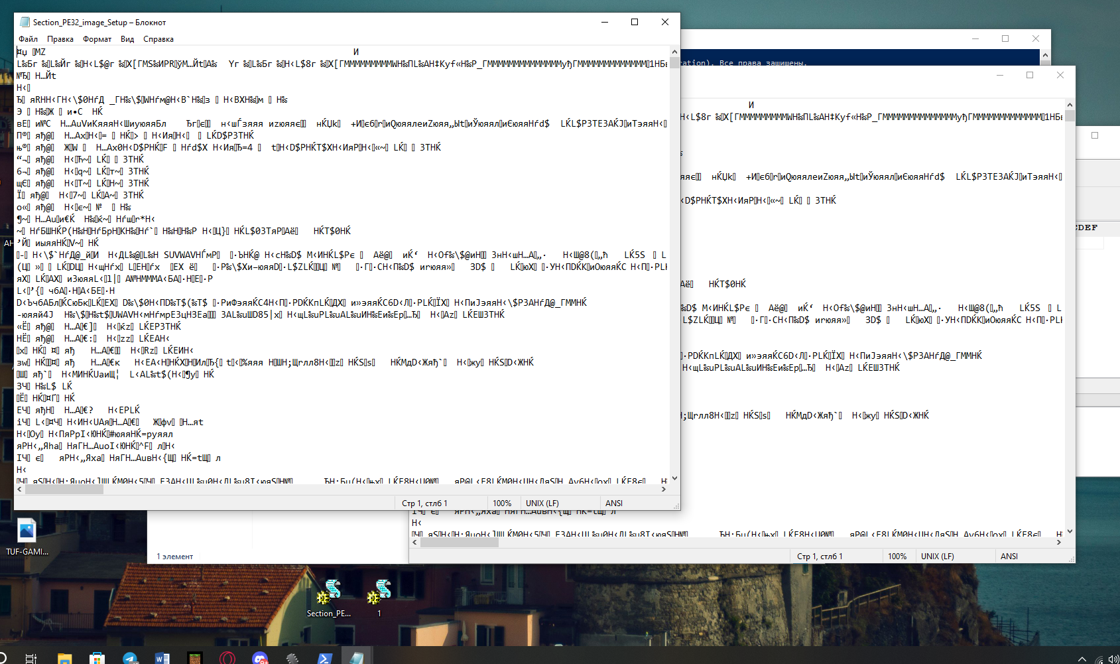The image size is (1120, 664).
Task: Click the 'UNIX (LF)' status in front Notepad
Action: 542,503
